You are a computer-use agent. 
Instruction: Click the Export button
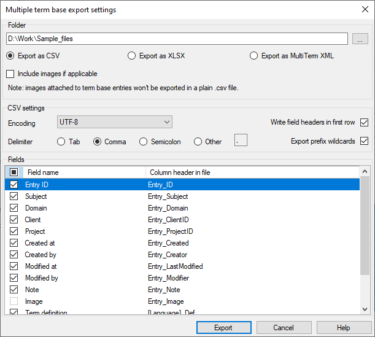tap(223, 328)
